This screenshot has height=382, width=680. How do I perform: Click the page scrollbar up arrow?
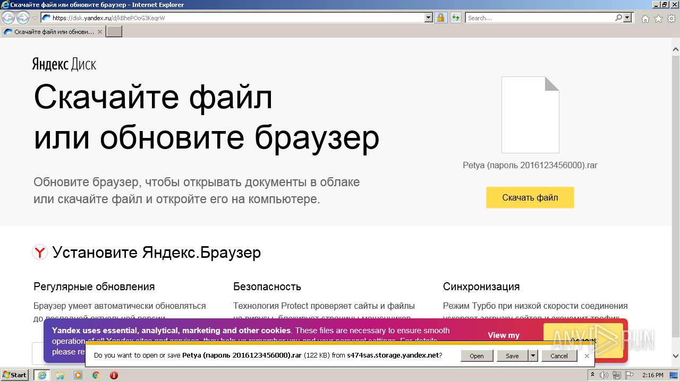pos(676,49)
